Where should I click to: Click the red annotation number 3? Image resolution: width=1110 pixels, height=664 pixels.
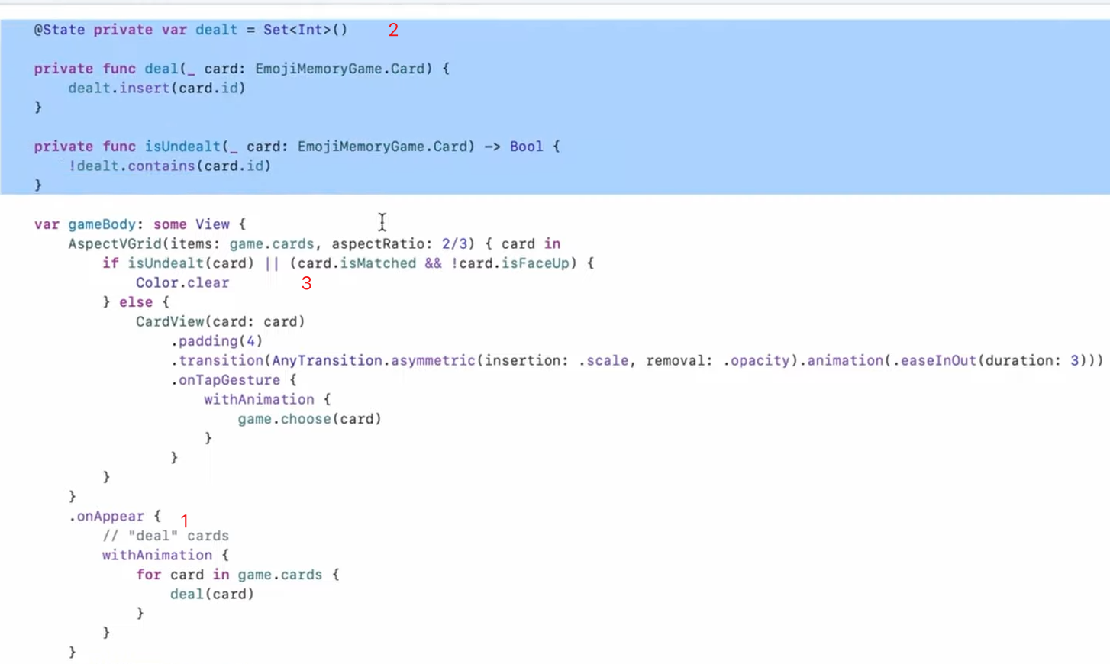(306, 284)
